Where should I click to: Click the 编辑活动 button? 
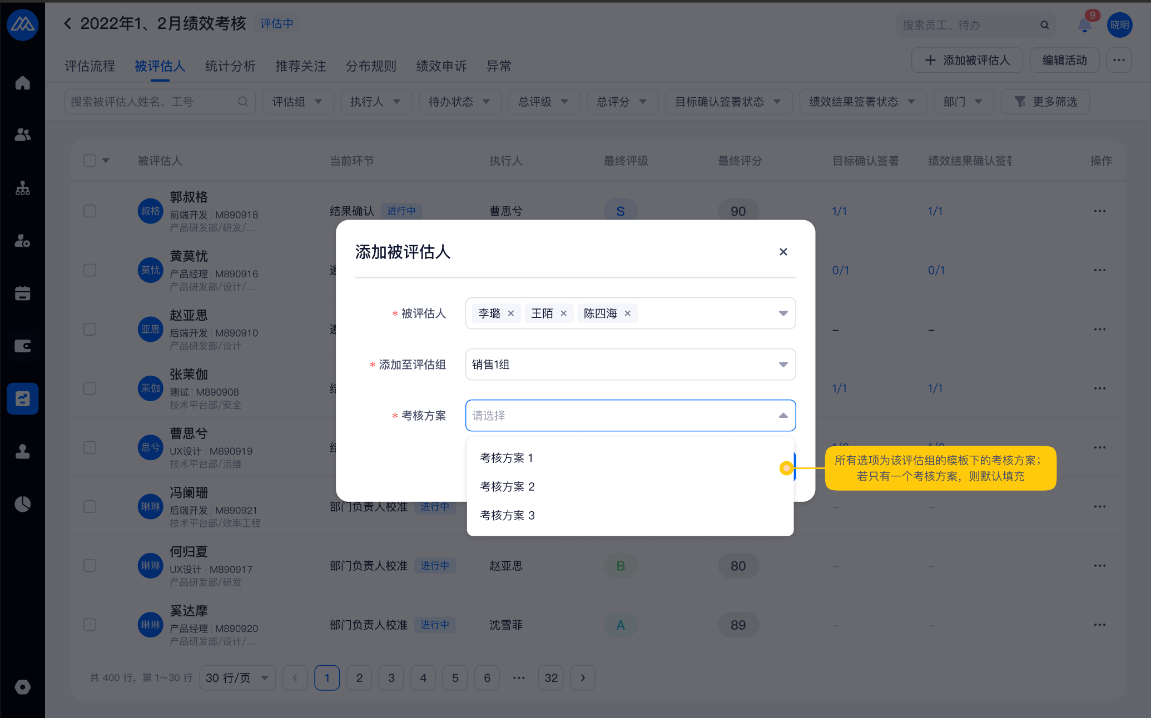click(1064, 60)
